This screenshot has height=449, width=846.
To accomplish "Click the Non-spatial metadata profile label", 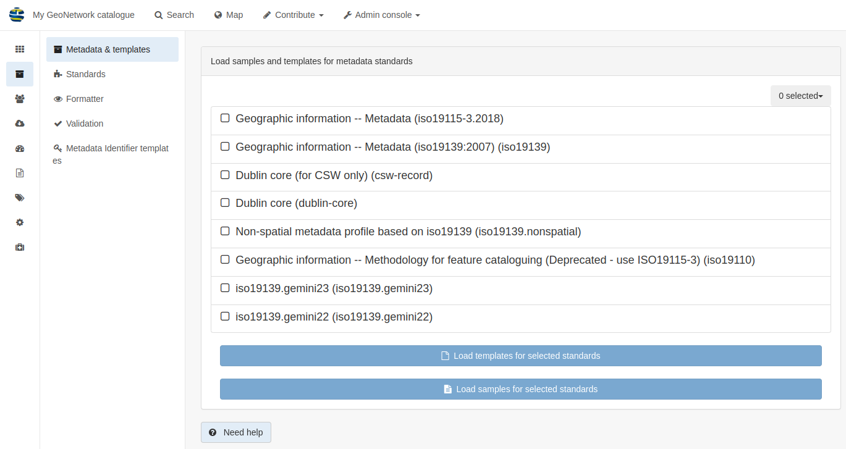I will tap(408, 232).
